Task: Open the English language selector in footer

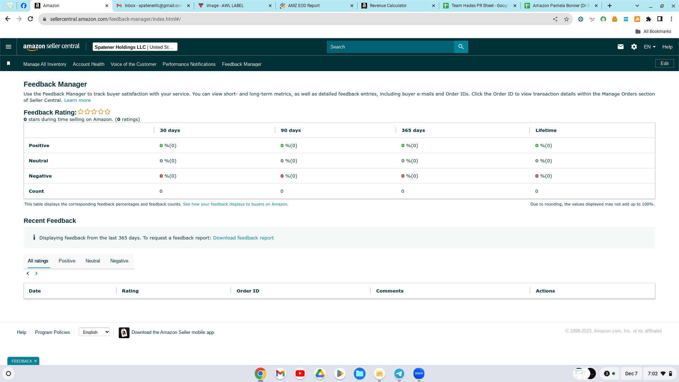Action: (x=94, y=332)
